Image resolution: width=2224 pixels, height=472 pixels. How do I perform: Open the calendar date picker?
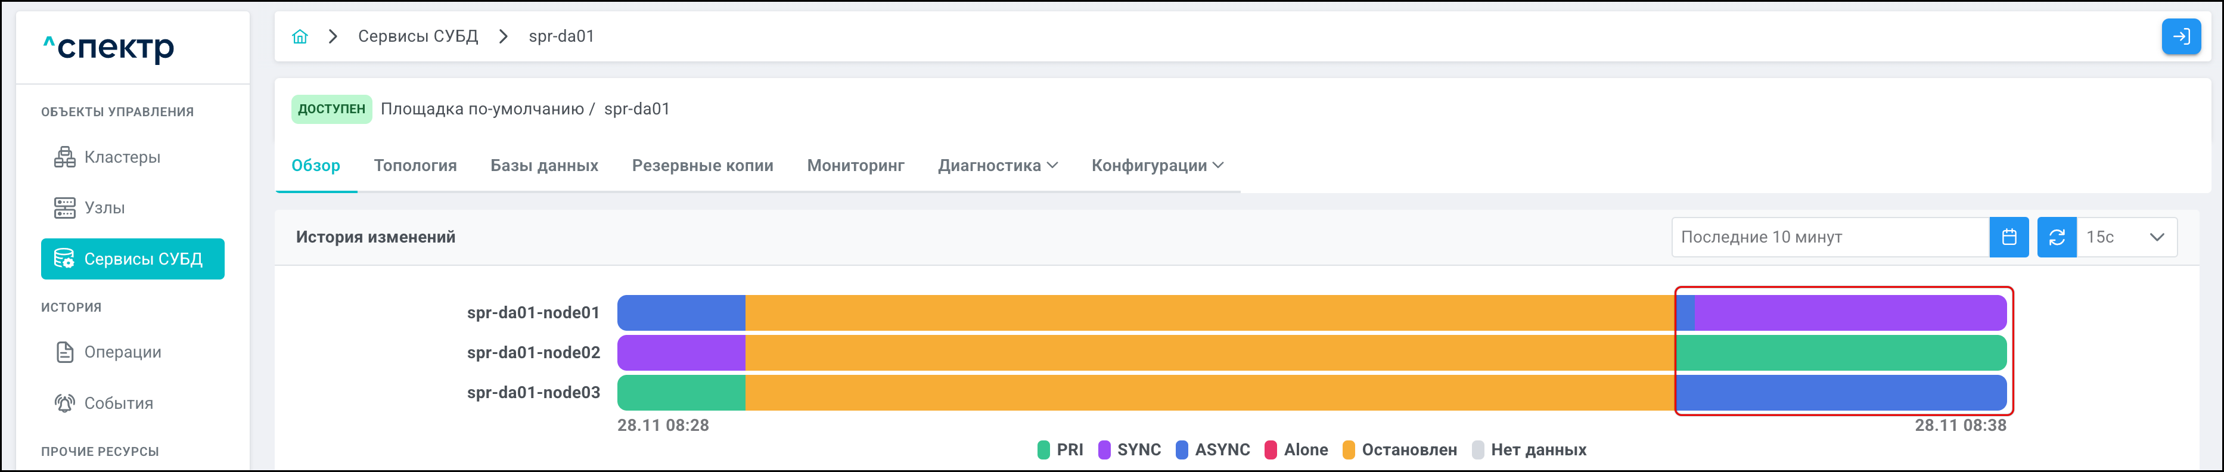tap(2008, 237)
